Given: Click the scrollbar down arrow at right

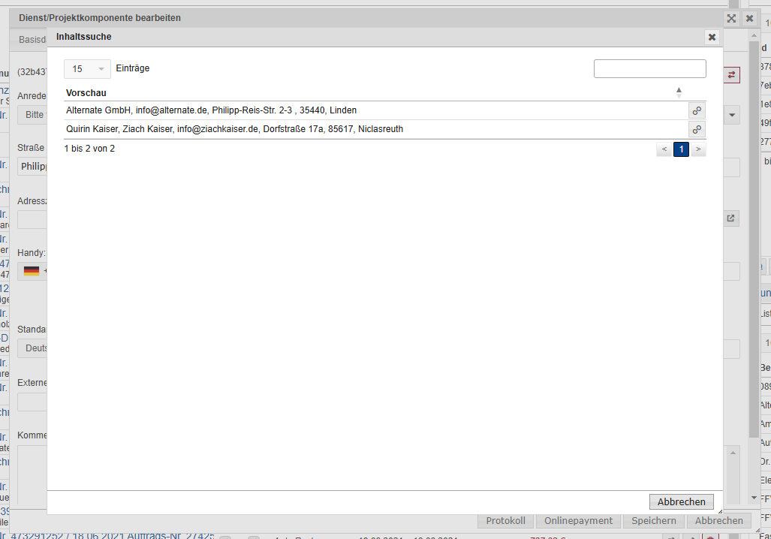Looking at the screenshot, I should click(x=754, y=498).
